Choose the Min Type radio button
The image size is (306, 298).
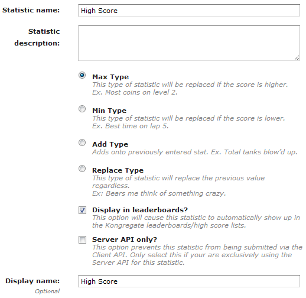click(x=82, y=109)
